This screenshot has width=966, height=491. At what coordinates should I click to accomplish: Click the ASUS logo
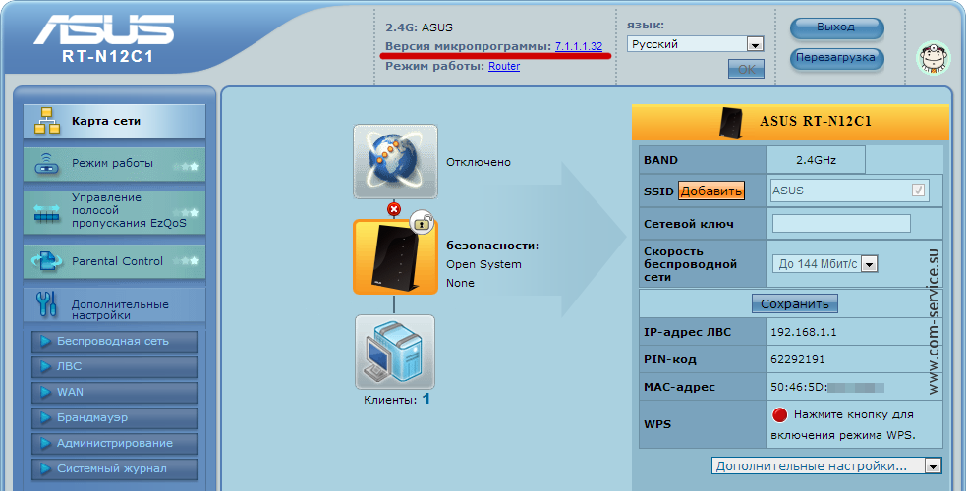103,29
